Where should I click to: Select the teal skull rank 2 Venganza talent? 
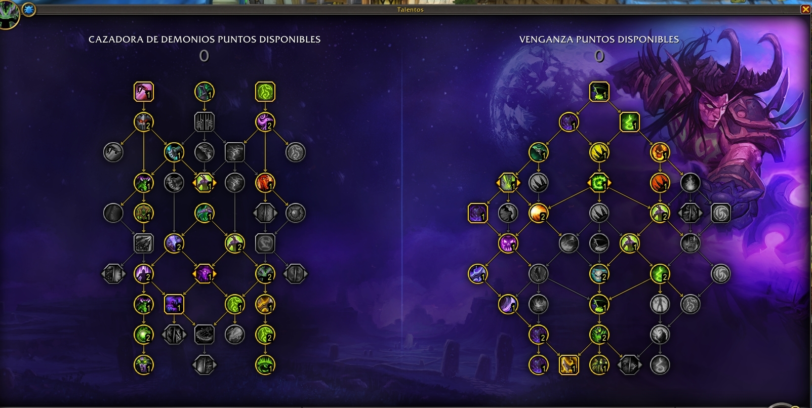pos(599,274)
